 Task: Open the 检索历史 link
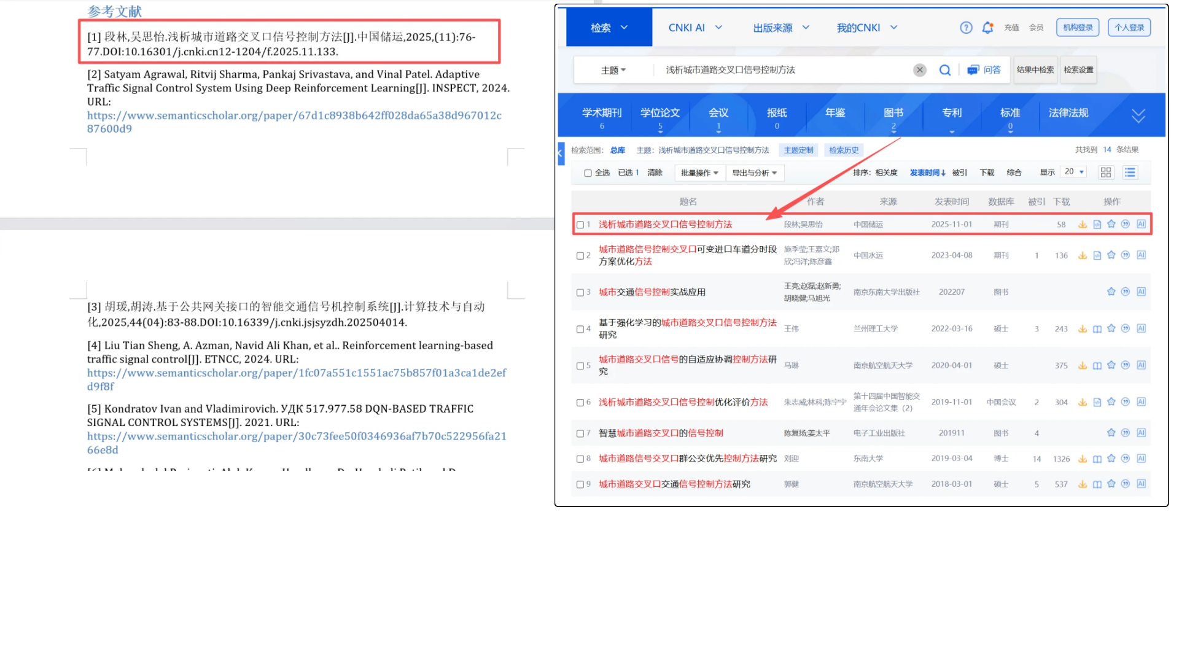click(844, 150)
